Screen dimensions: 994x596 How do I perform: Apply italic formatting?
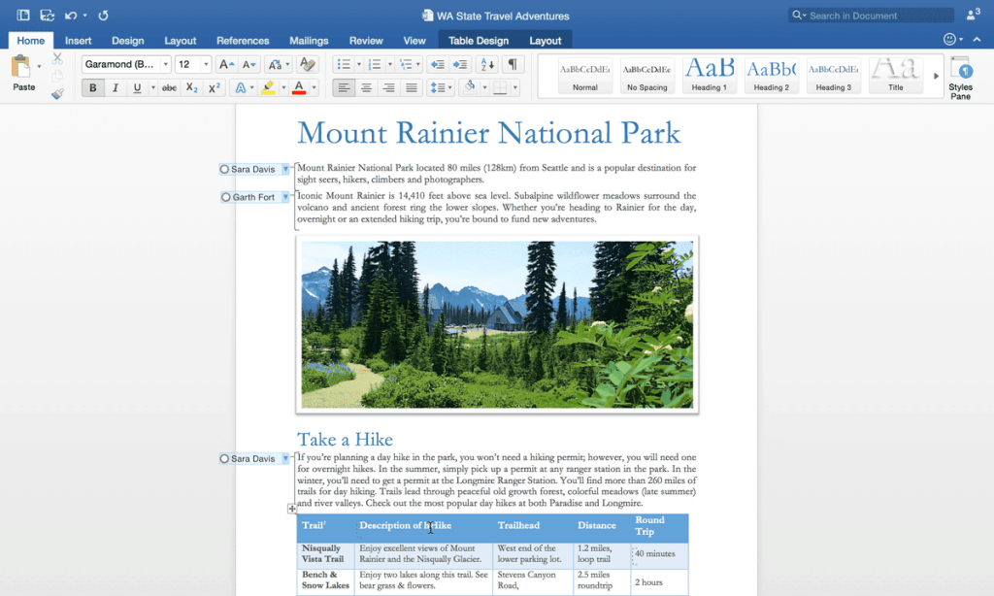click(x=115, y=86)
